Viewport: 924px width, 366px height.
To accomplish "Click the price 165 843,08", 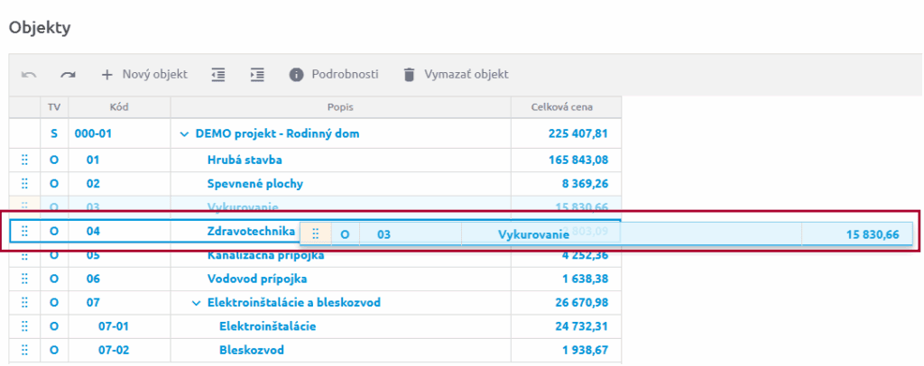I will pos(577,160).
